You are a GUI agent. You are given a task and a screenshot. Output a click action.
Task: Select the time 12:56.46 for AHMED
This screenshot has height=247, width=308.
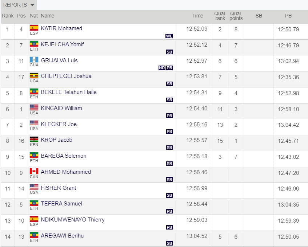(197, 172)
